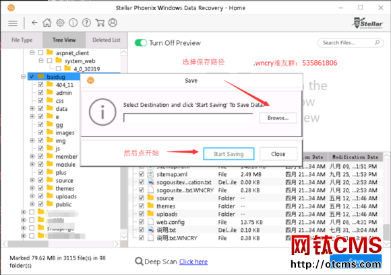Click the Browse... button
The height and width of the screenshot is (275, 391).
pyautogui.click(x=278, y=118)
